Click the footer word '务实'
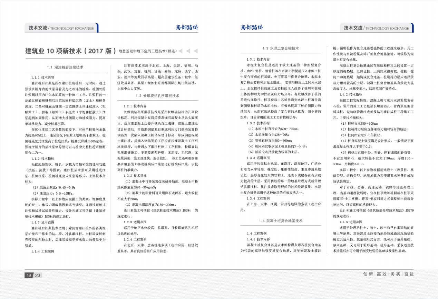This screenshot has width=438, height=299. point(395,274)
